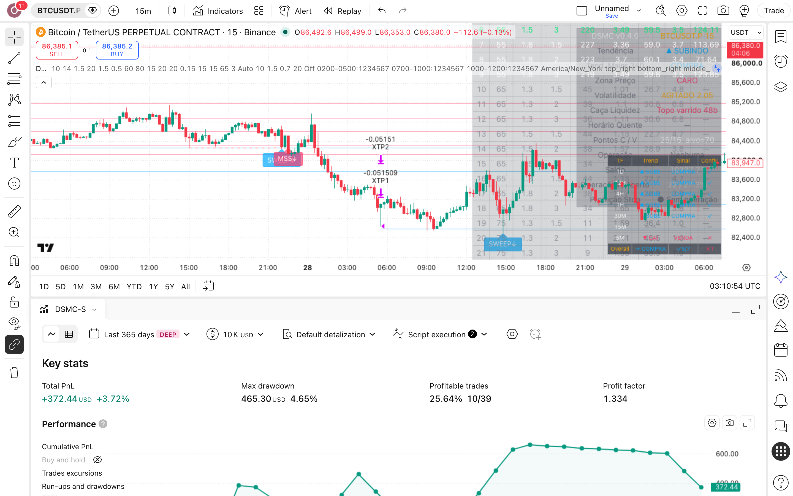793x496 pixels.
Task: Toggle hide all drawings eye icon
Action: pyautogui.click(x=14, y=323)
